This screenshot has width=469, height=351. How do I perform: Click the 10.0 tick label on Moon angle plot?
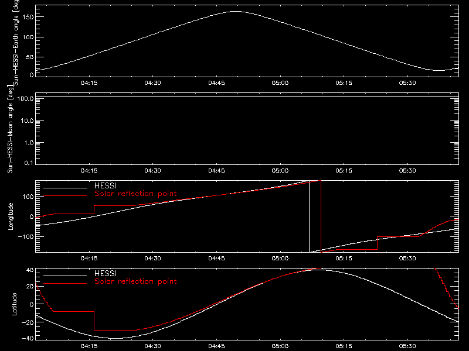coord(27,121)
